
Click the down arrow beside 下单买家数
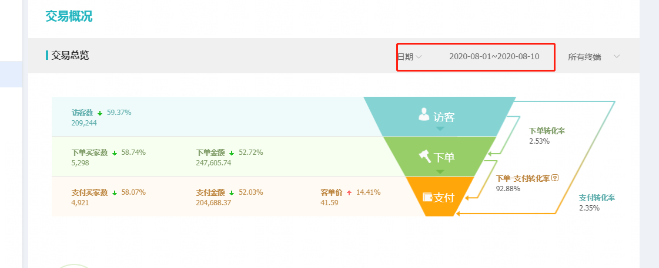coord(114,153)
